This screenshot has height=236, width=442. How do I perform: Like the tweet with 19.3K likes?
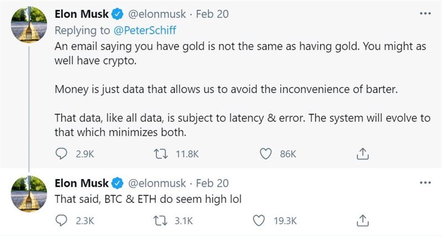259,221
